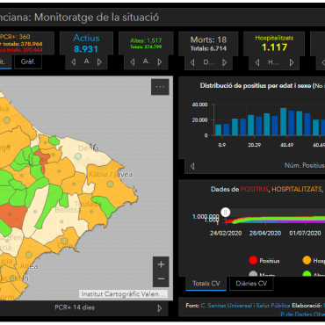Toggle the Positius legend series
The height and width of the screenshot is (325, 325).
coord(264,260)
